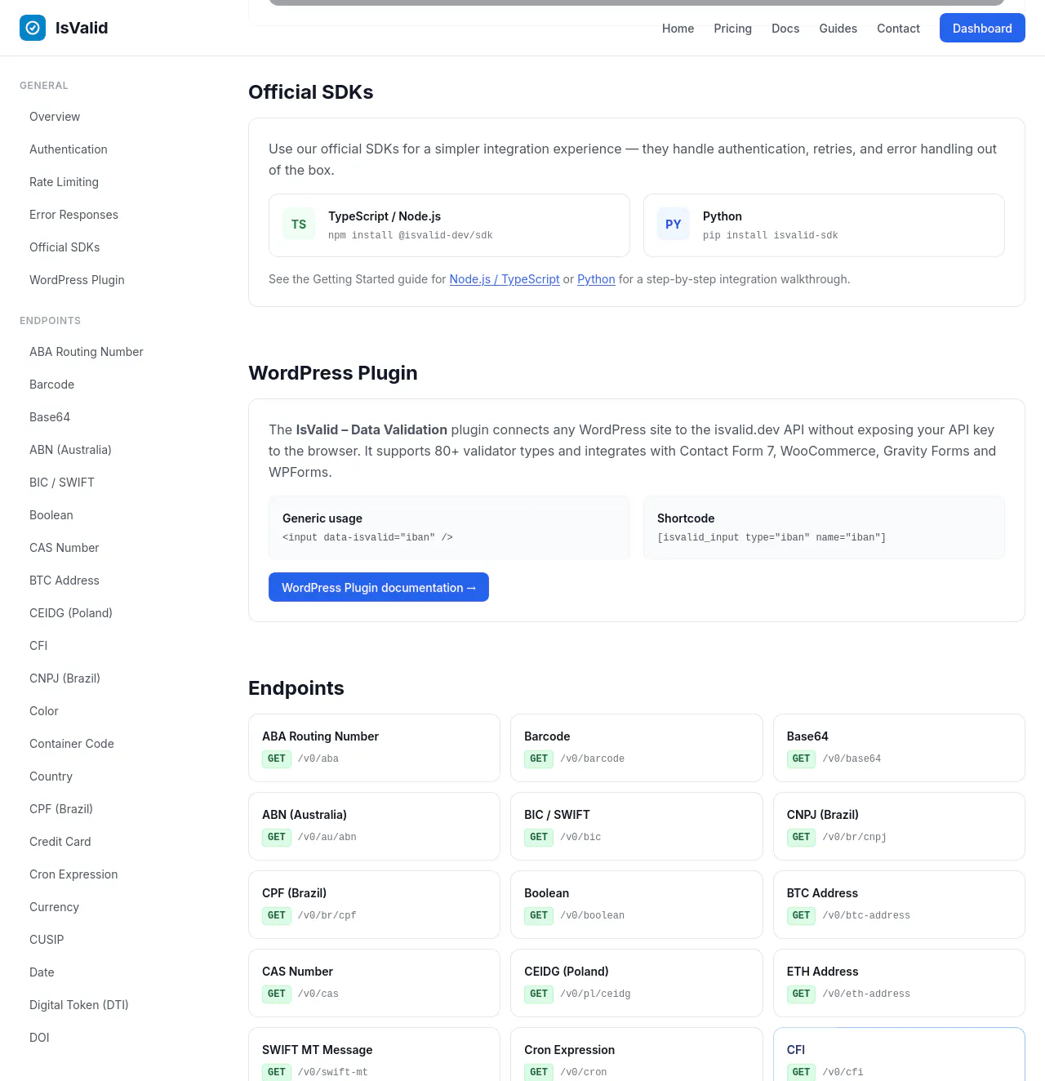Viewport: 1045px width, 1081px height.
Task: Select DOI in the sidebar
Action: [x=39, y=1038]
